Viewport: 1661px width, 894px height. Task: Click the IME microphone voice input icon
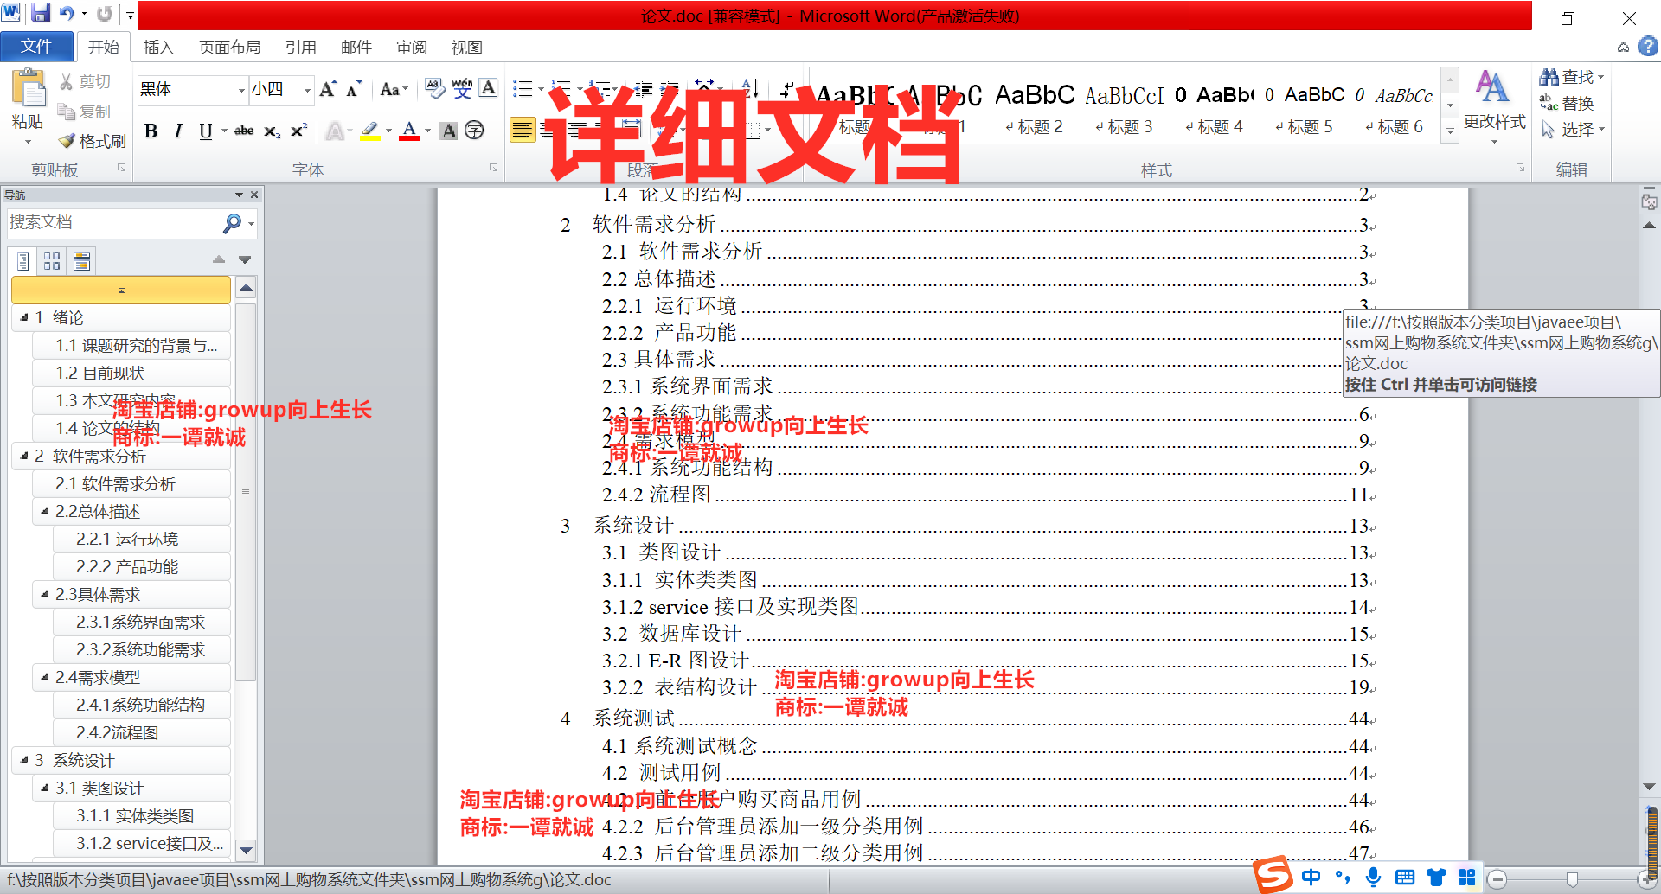pos(1374,878)
